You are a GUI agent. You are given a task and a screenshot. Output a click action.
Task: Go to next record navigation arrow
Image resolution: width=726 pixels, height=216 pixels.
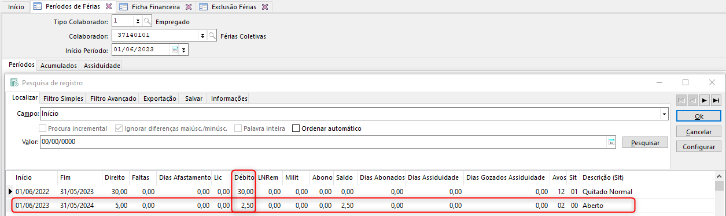tap(705, 100)
